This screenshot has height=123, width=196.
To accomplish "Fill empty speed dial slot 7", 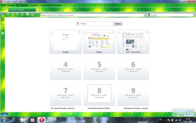I will 66,94.
